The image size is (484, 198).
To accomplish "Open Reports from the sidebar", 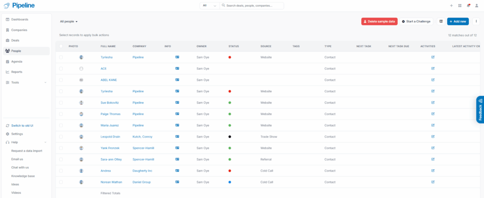I will click(x=17, y=72).
